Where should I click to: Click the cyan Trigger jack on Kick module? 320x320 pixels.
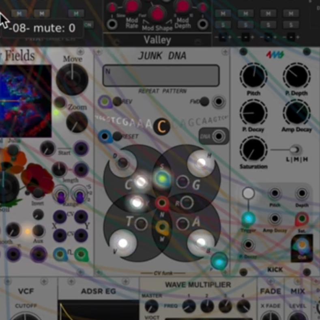(x=249, y=219)
